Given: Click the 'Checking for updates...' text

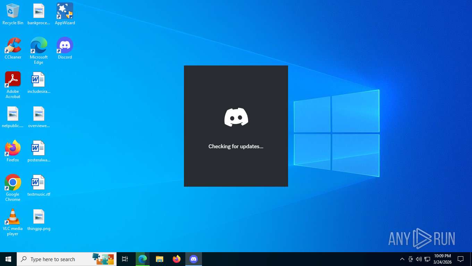Looking at the screenshot, I should click(236, 147).
